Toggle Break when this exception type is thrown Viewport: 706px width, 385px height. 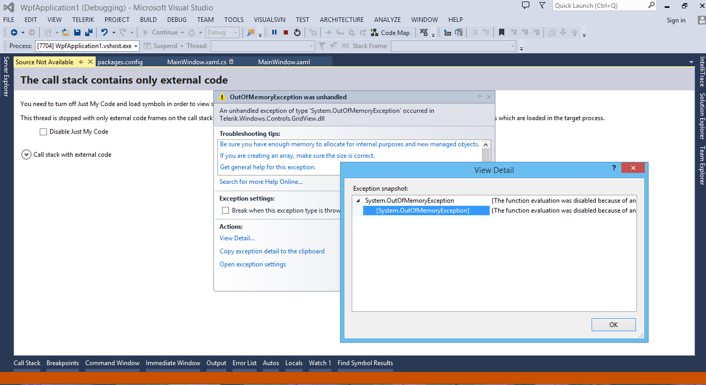pyautogui.click(x=226, y=211)
